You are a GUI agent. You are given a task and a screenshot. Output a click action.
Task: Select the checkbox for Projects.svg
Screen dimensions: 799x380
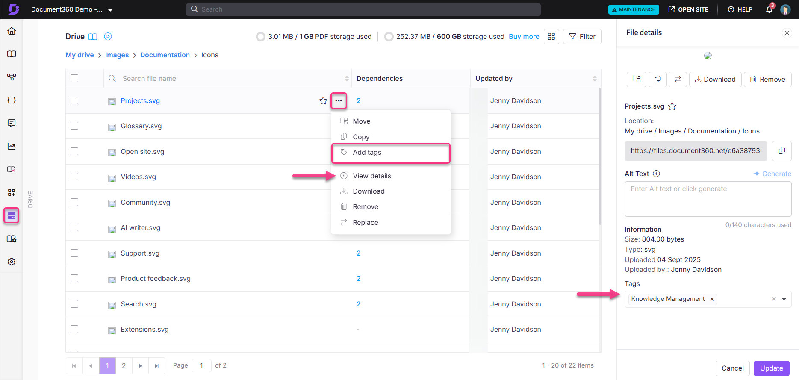pos(74,100)
